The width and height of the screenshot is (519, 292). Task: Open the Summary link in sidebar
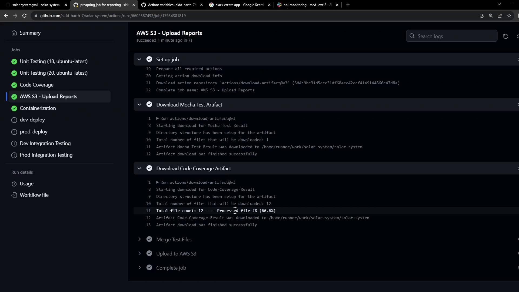pyautogui.click(x=30, y=33)
